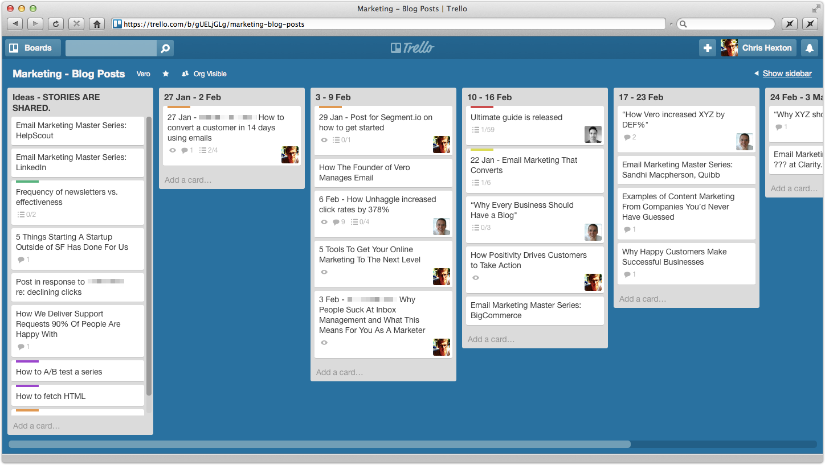The width and height of the screenshot is (825, 465).
Task: Click checklist icon on Ultimate guide card
Action: 476,130
